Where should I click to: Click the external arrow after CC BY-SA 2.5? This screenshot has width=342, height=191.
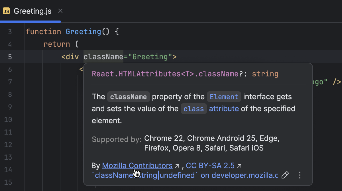(x=239, y=166)
